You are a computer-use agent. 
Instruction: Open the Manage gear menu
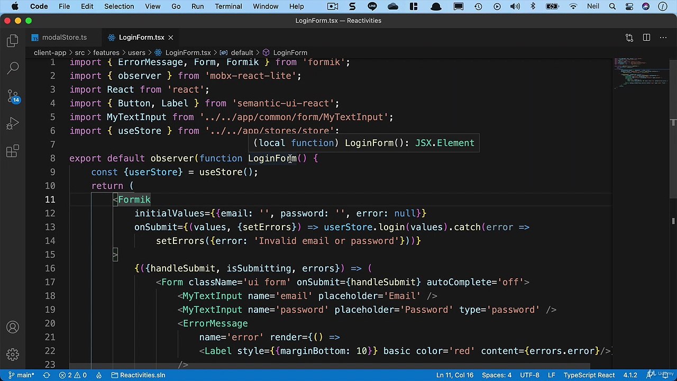tap(13, 354)
